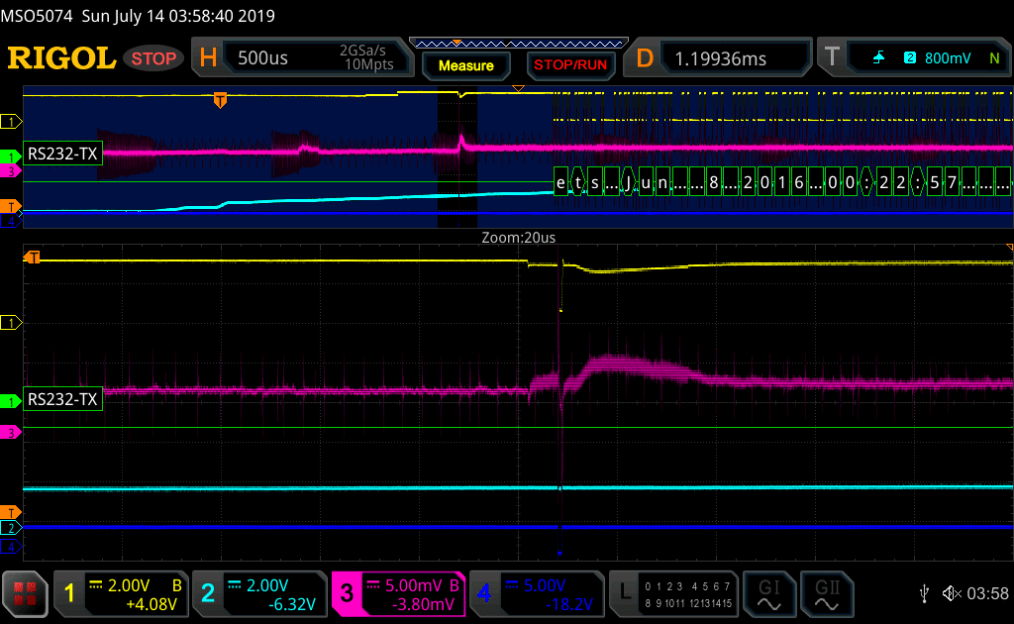This screenshot has height=624, width=1014.
Task: Click the yellow channel 1 ground marker
Action: point(12,323)
